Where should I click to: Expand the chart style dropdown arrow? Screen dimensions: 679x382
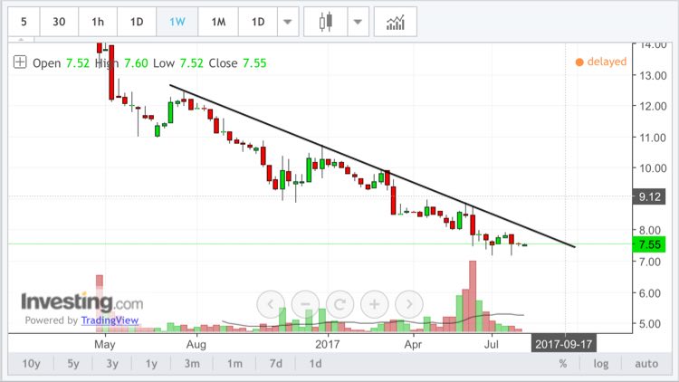click(358, 22)
